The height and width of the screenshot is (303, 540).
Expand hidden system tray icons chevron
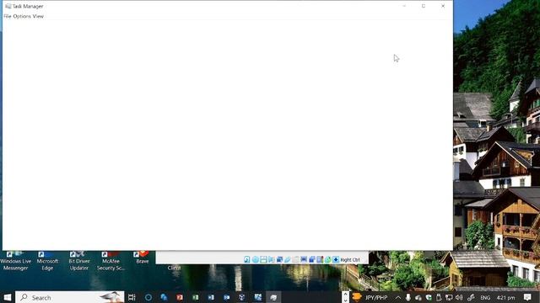click(397, 297)
